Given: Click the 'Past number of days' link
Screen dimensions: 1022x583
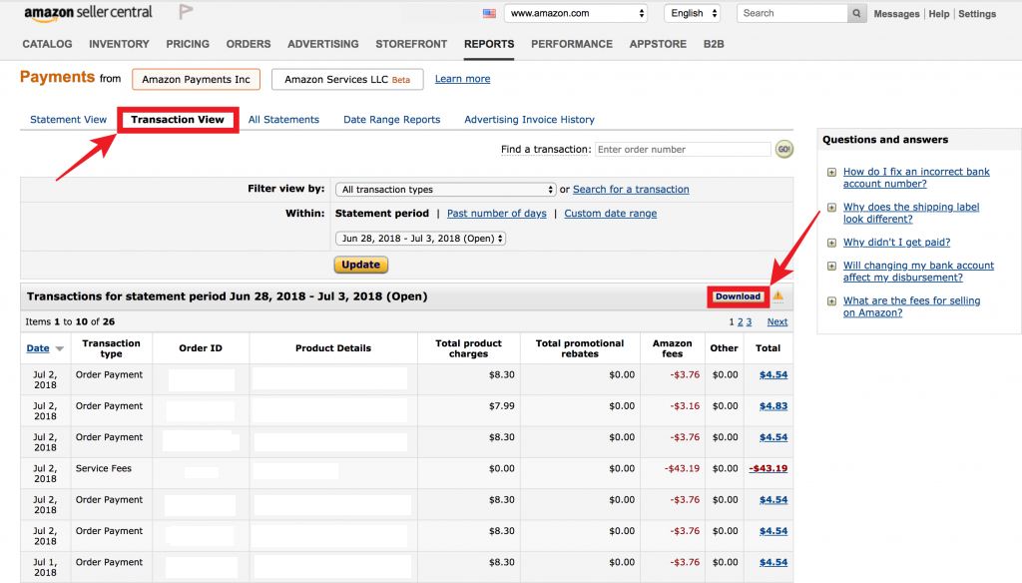Looking at the screenshot, I should tap(497, 214).
